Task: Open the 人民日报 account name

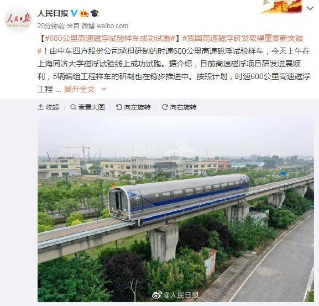Action: pos(53,13)
